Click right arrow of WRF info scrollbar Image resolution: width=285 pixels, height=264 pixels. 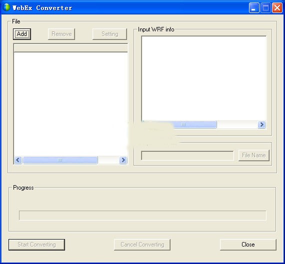[261, 125]
